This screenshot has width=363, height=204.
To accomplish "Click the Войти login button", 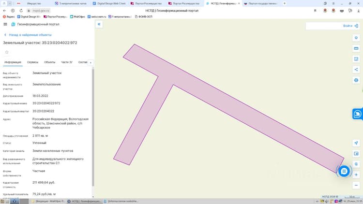I will 351,26.
